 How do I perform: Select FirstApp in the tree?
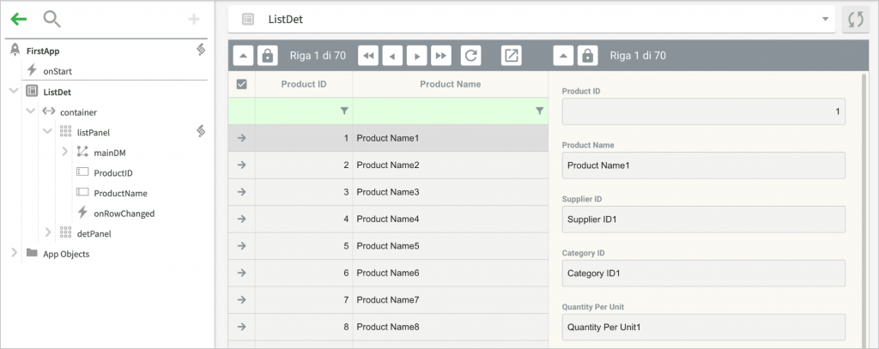coord(43,51)
